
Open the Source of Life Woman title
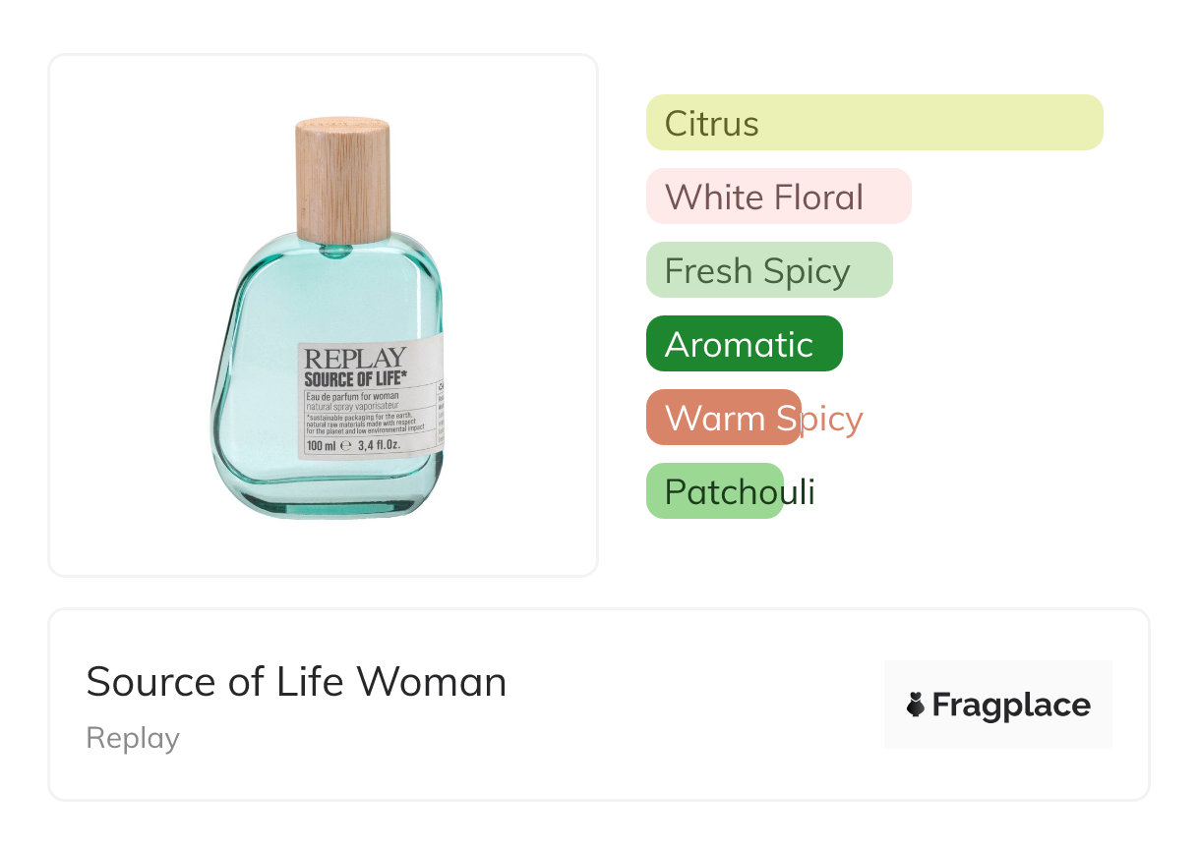pos(296,681)
